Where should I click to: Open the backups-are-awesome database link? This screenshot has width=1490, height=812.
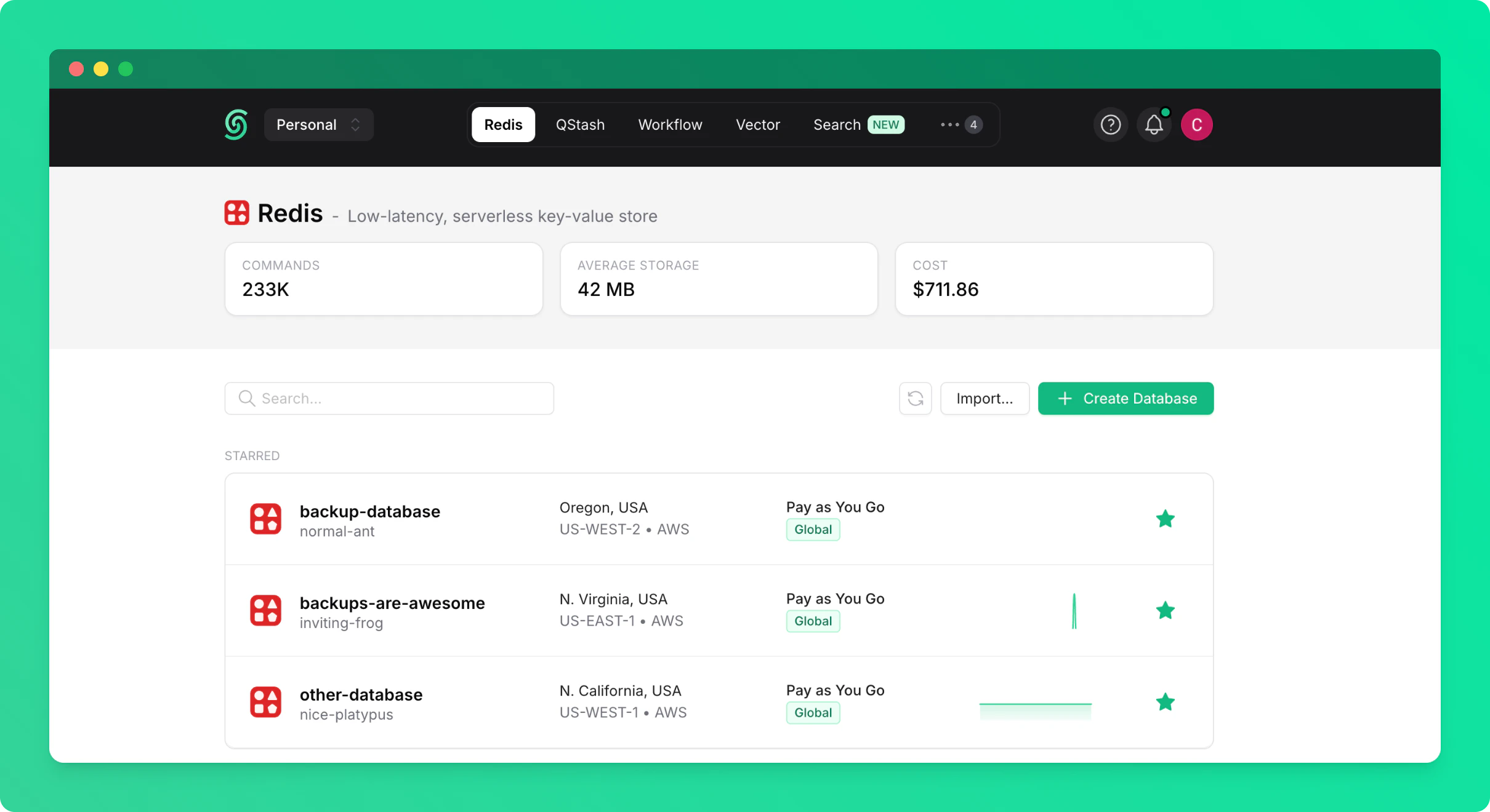[x=392, y=603]
